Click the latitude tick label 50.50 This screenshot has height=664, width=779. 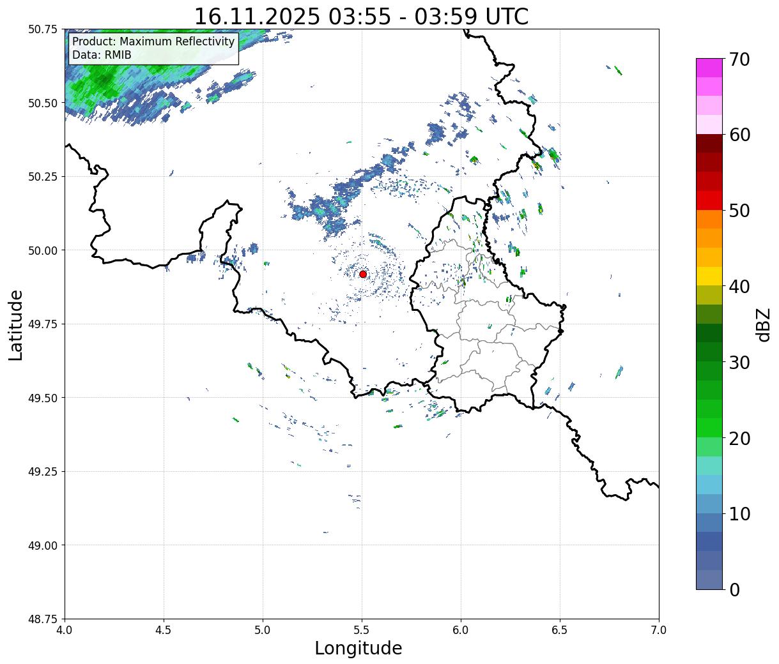[43, 103]
